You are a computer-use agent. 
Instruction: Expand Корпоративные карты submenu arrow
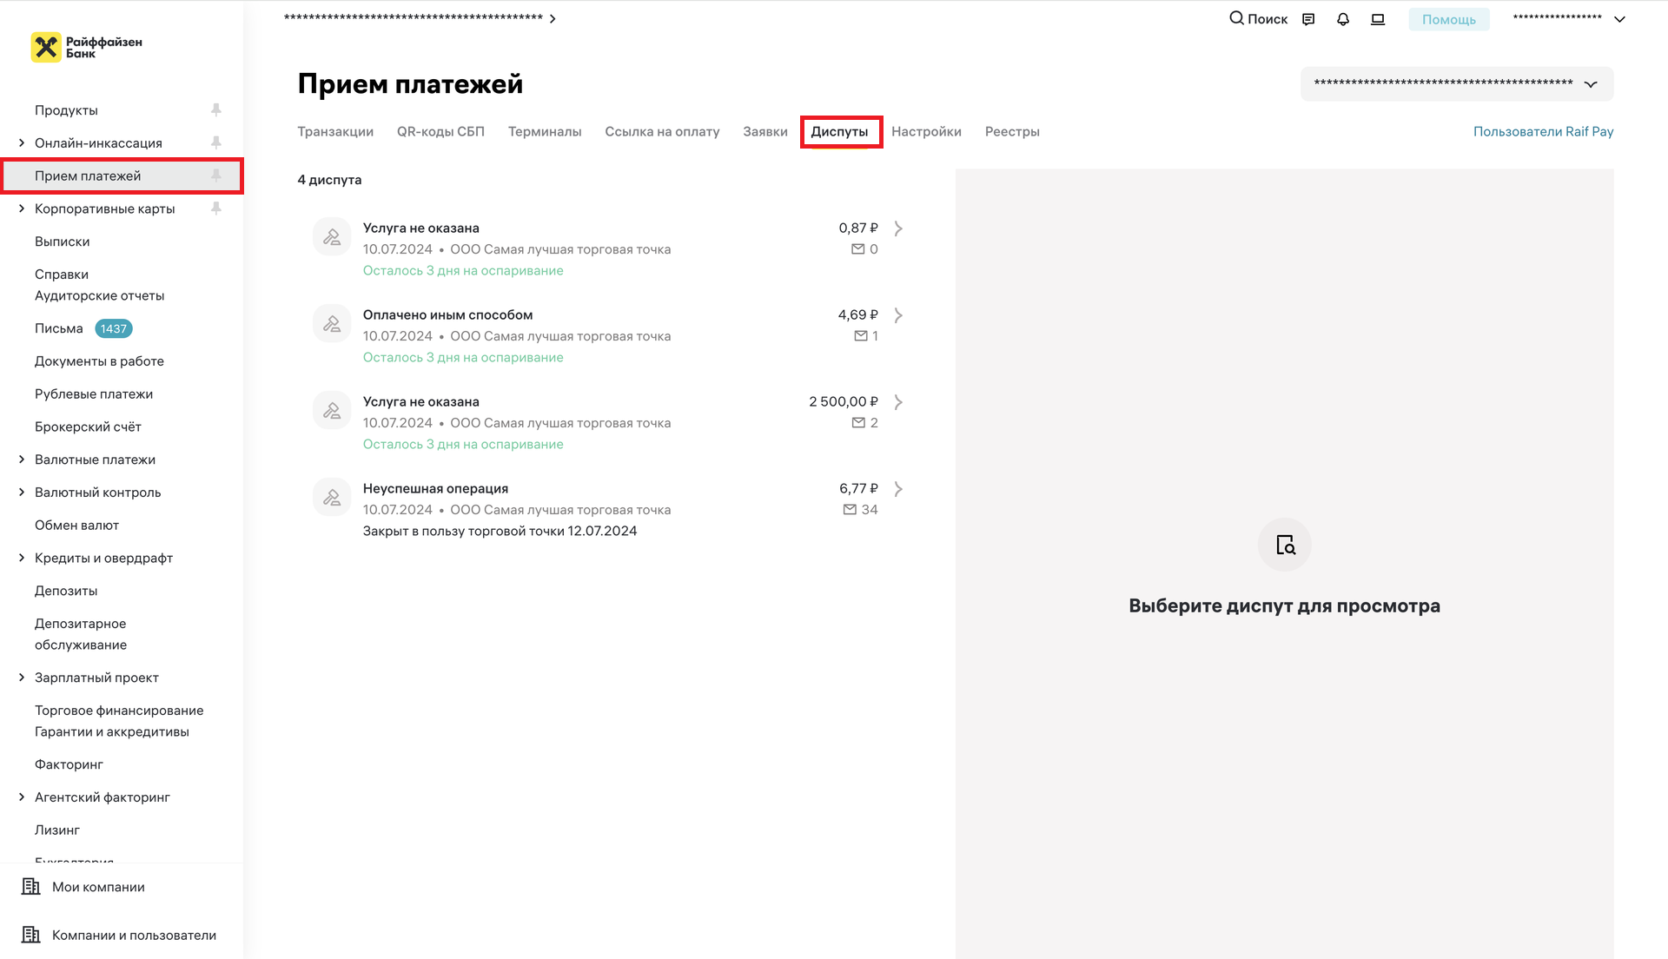pos(22,208)
